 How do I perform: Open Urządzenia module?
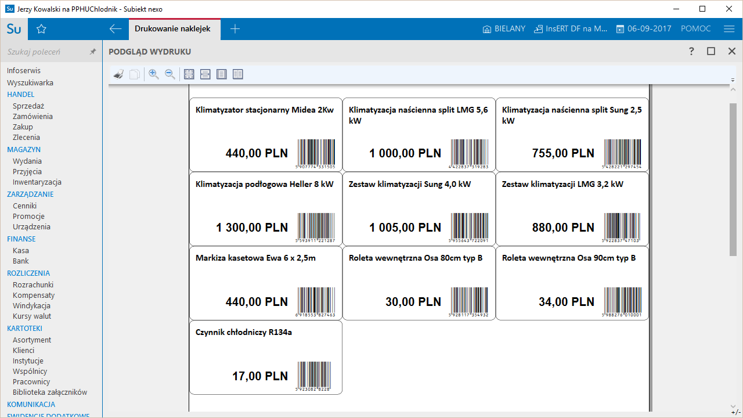click(31, 227)
